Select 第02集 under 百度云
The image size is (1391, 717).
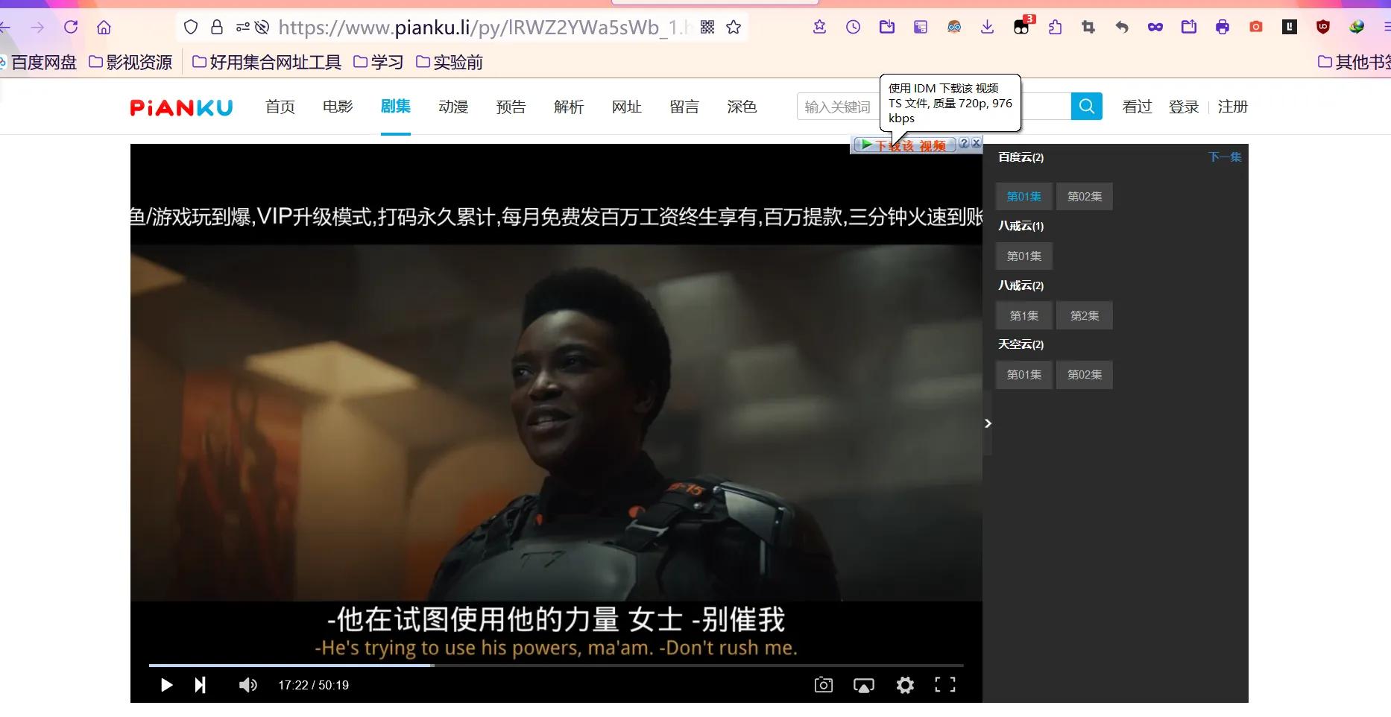(1084, 196)
